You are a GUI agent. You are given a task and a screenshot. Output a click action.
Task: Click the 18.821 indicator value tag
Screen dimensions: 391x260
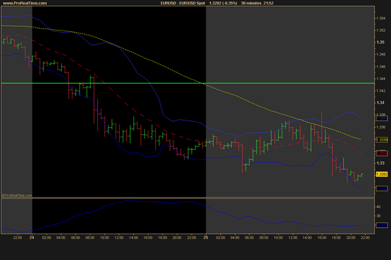point(382,225)
